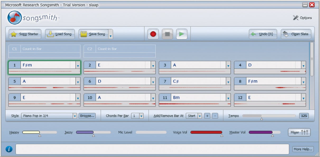The height and width of the screenshot is (157, 320).
Task: Click Clean Slate button
Action: (x=296, y=34)
